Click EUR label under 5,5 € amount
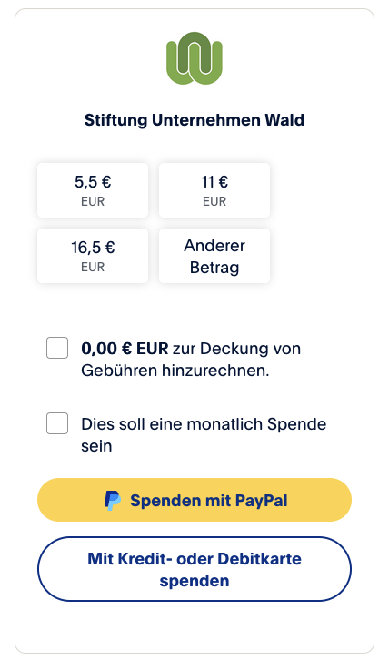The width and height of the screenshot is (389, 661). [93, 201]
